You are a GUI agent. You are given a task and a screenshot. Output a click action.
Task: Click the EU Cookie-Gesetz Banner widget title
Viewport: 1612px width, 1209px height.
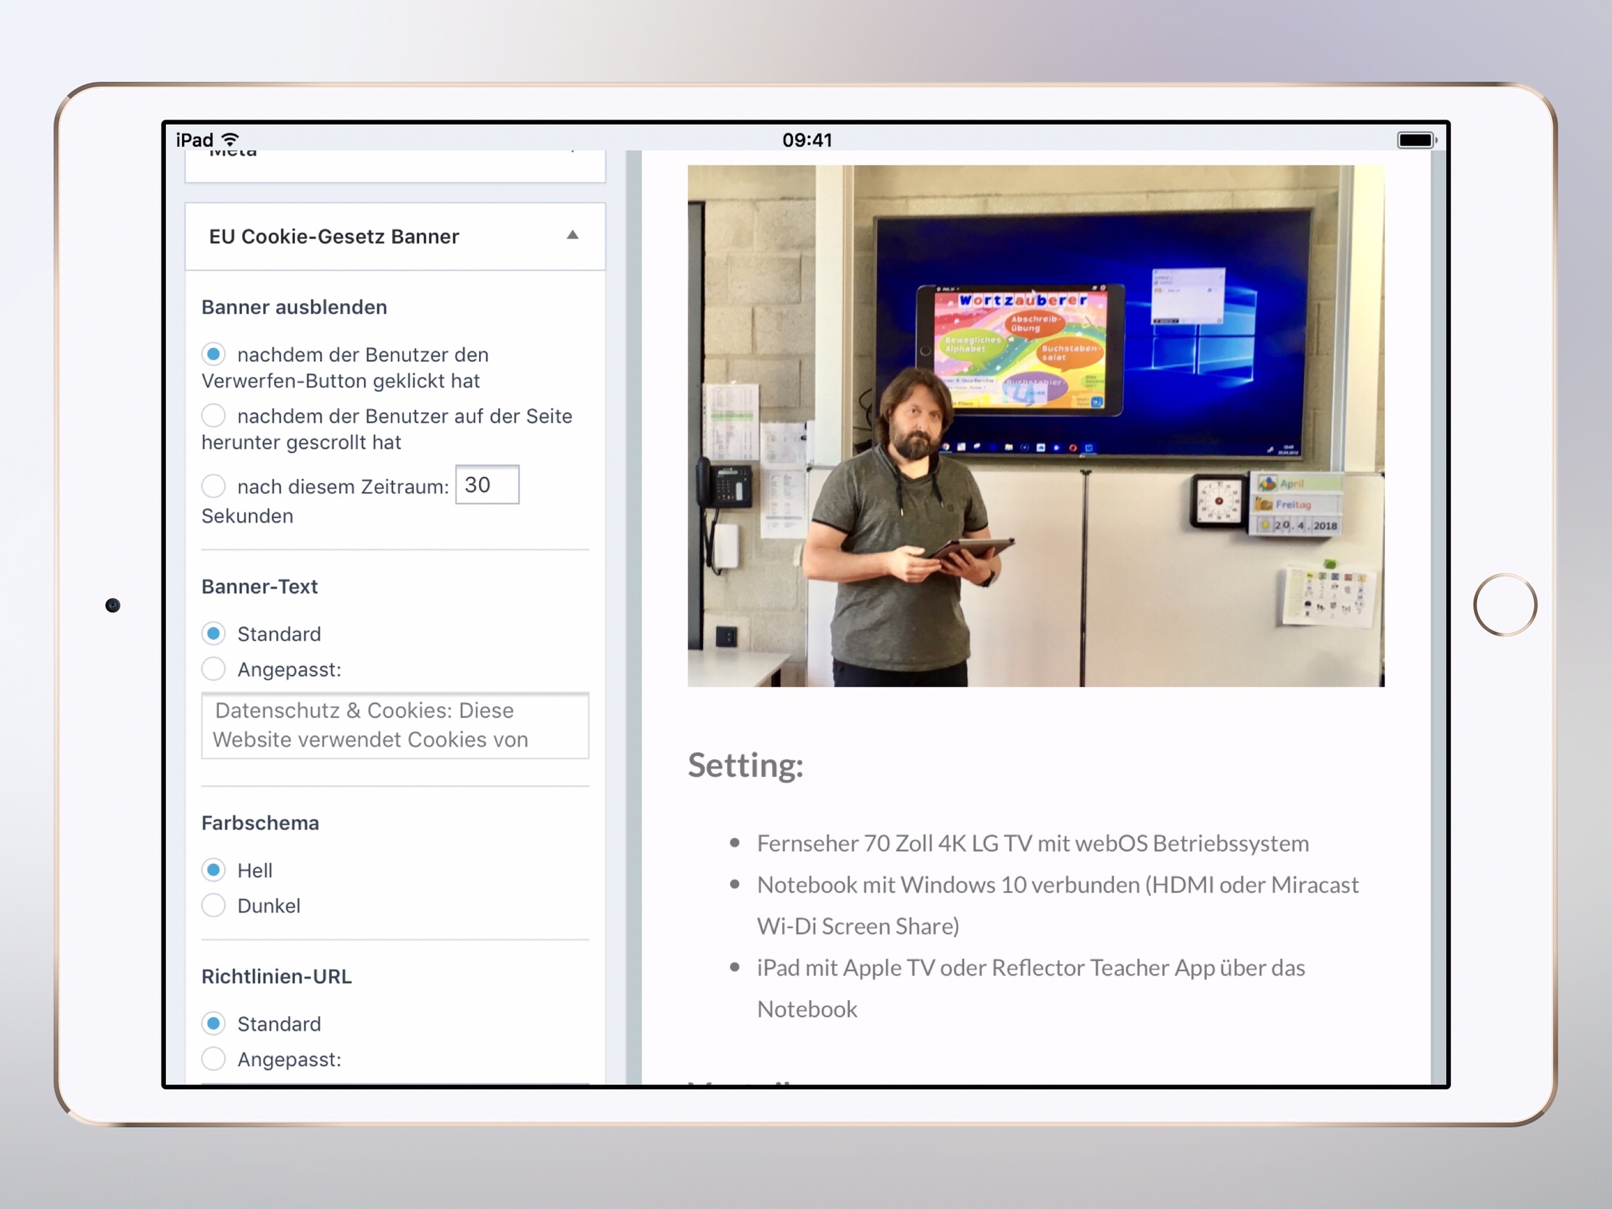click(333, 236)
